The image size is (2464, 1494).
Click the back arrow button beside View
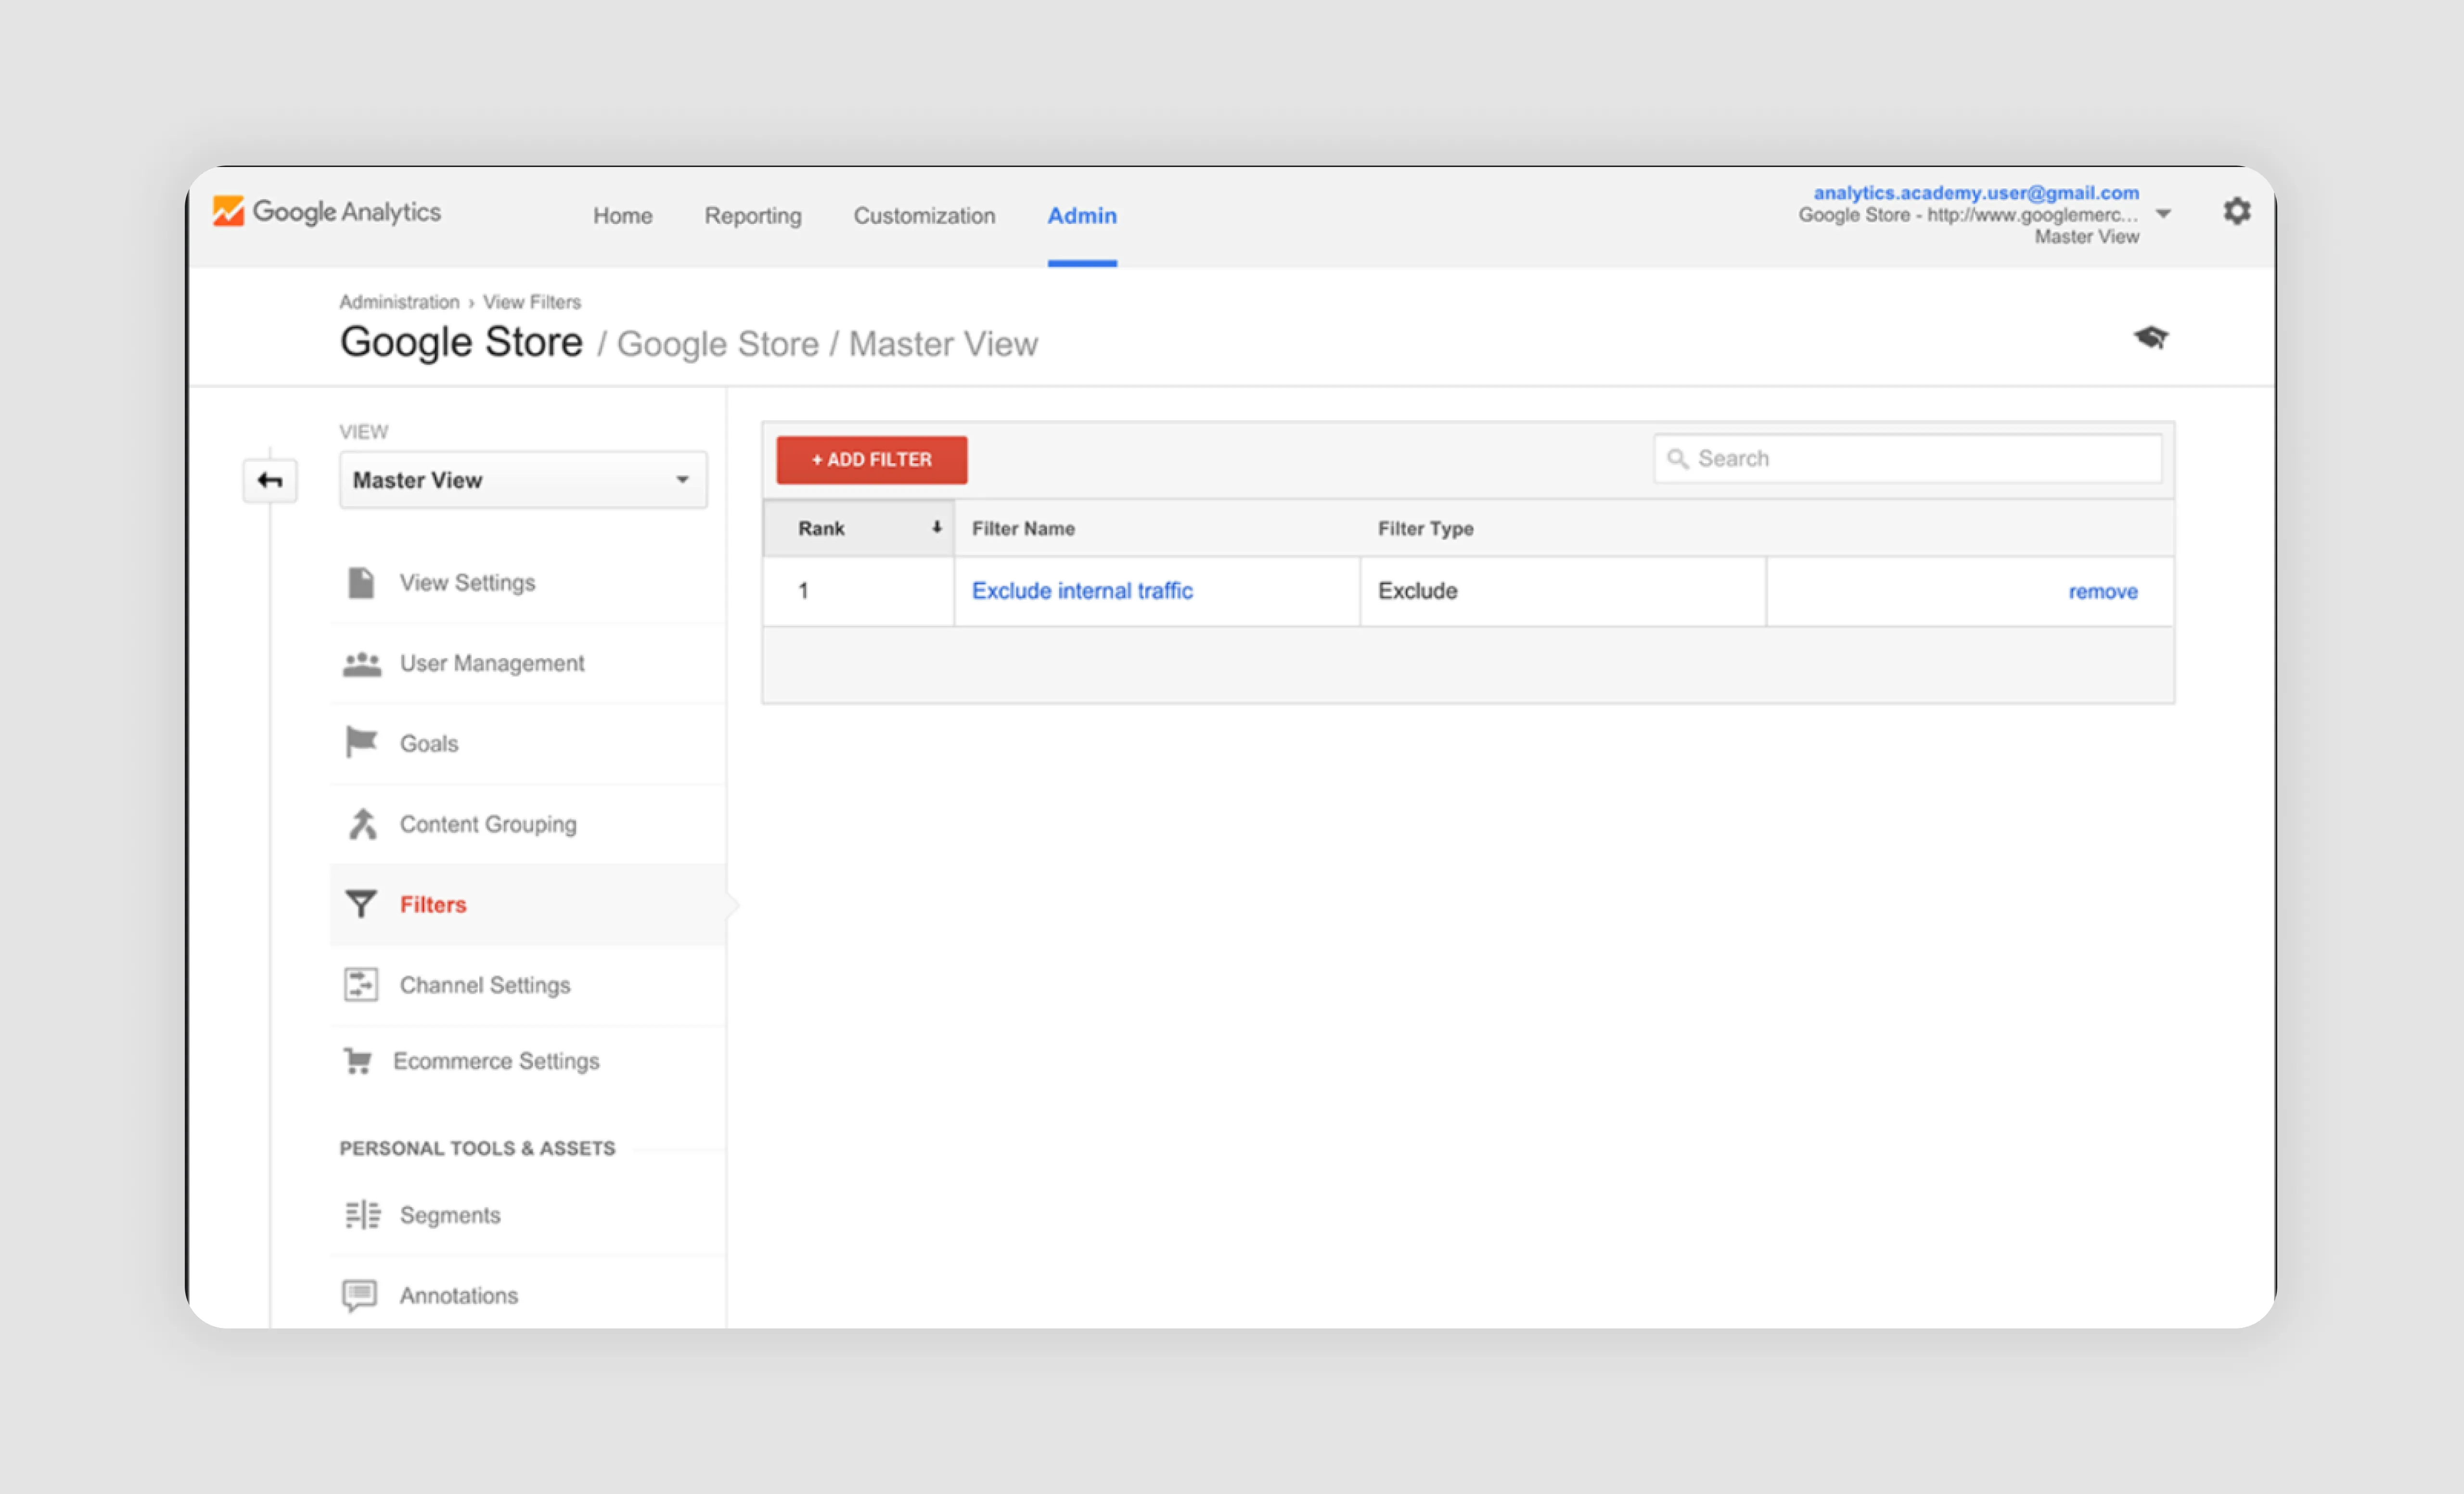270,481
